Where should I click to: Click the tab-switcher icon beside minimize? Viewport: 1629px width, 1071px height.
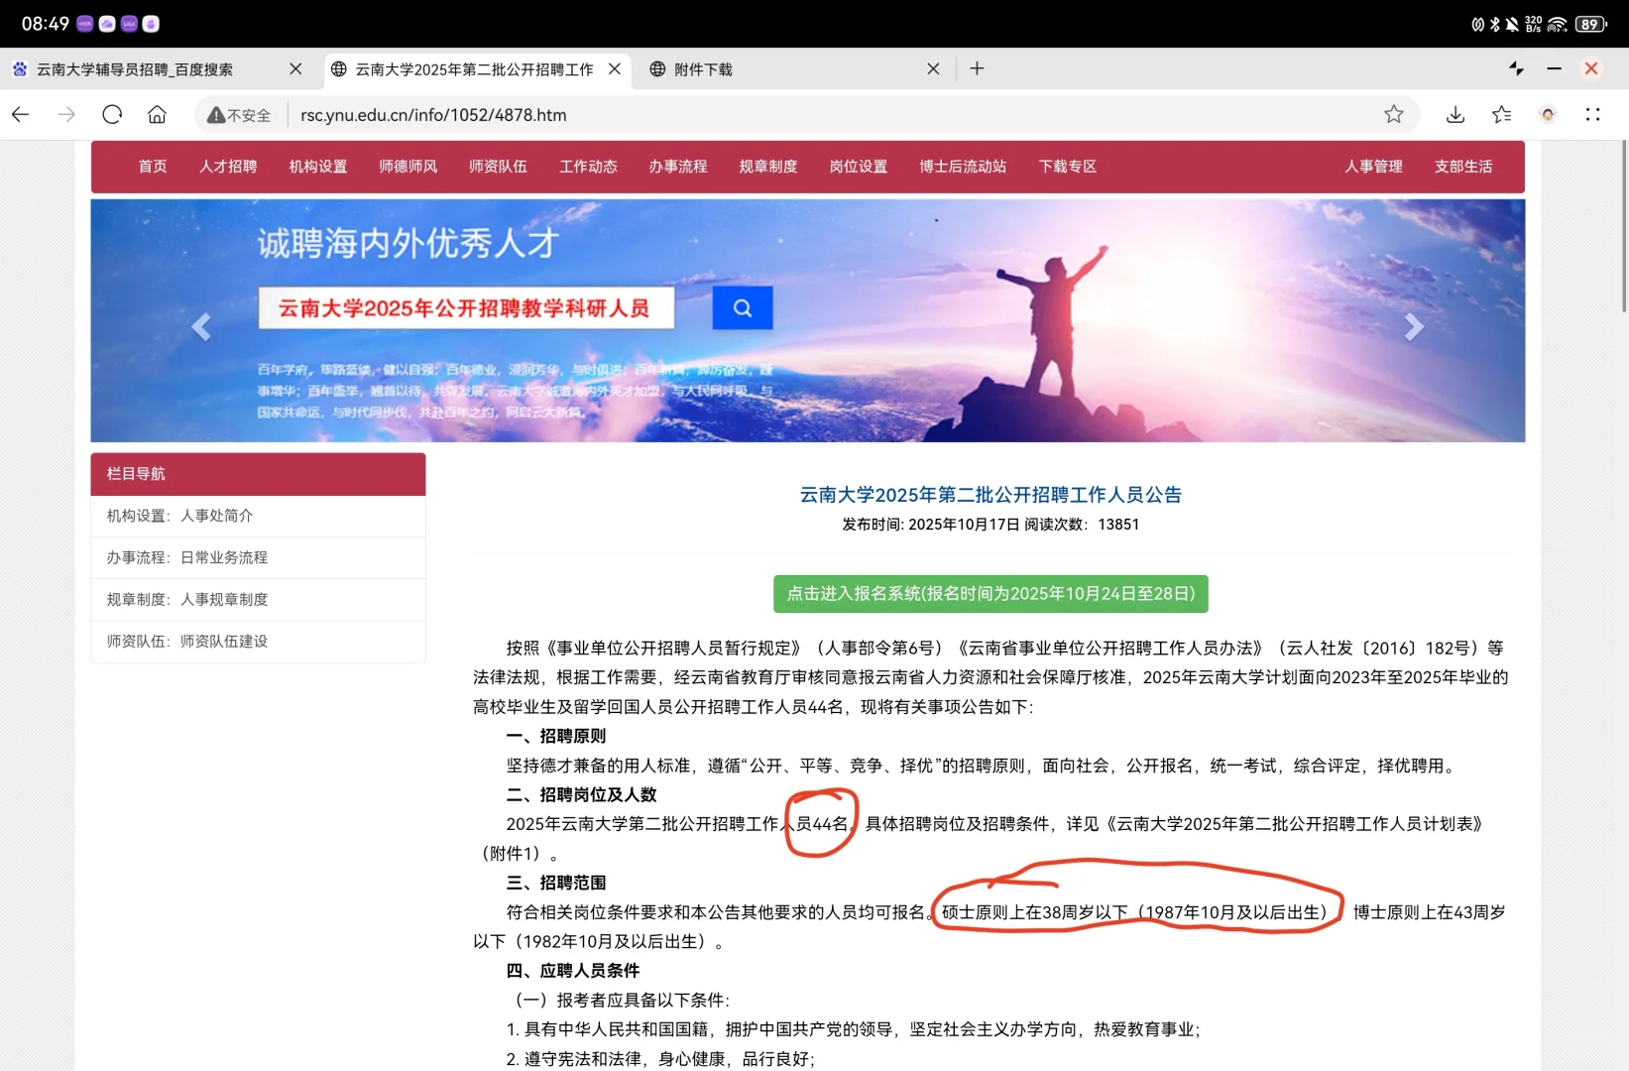(1516, 68)
